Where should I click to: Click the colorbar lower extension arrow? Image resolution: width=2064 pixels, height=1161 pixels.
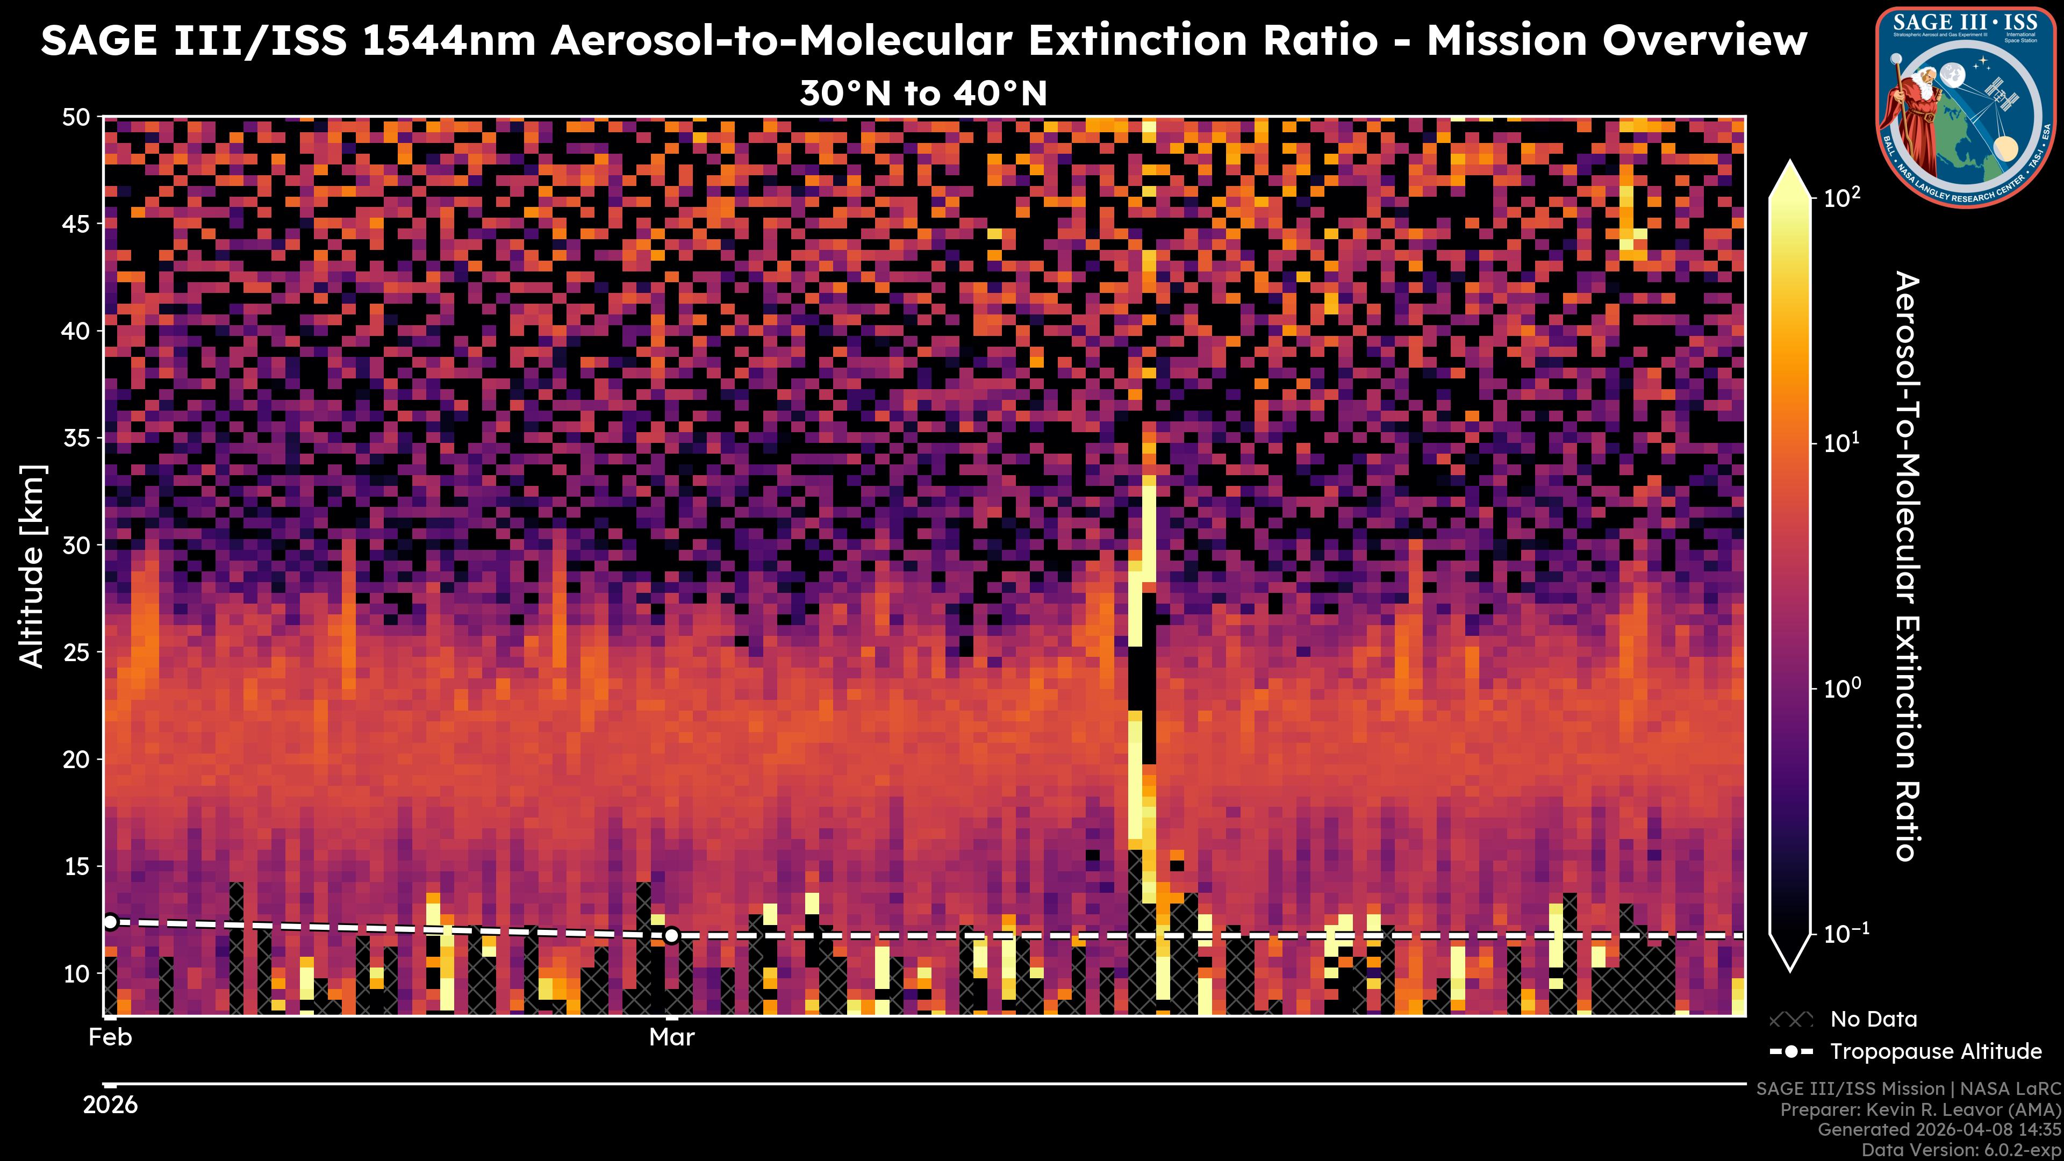[x=1791, y=952]
